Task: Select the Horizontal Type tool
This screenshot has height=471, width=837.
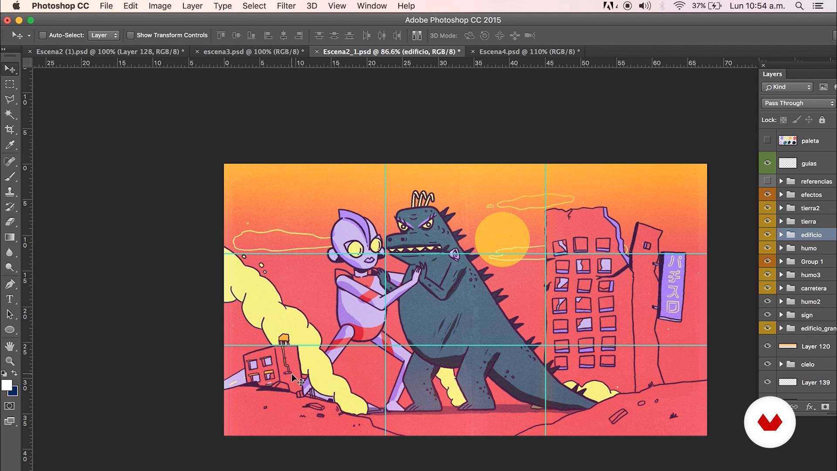Action: (x=10, y=300)
